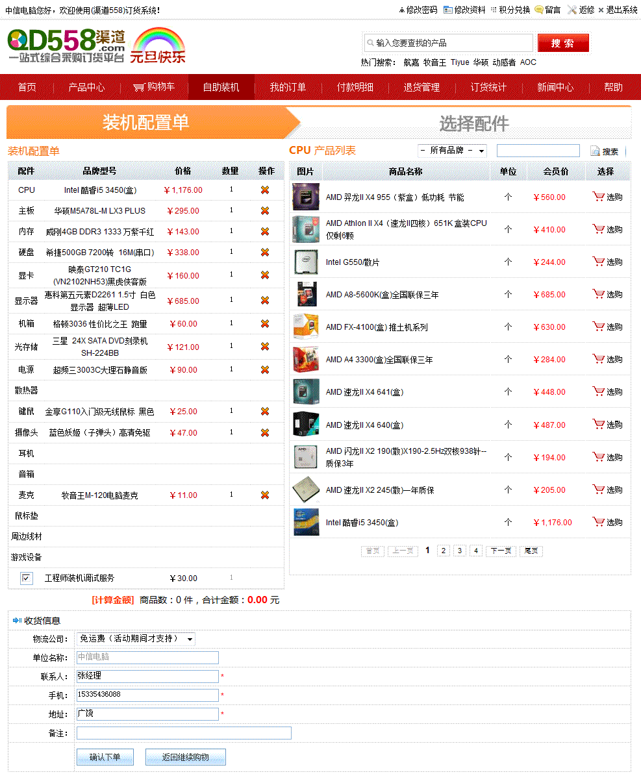This screenshot has height=783, width=641.
Task: Remove the 映泰GT210 graphics card item
Action: (x=265, y=275)
